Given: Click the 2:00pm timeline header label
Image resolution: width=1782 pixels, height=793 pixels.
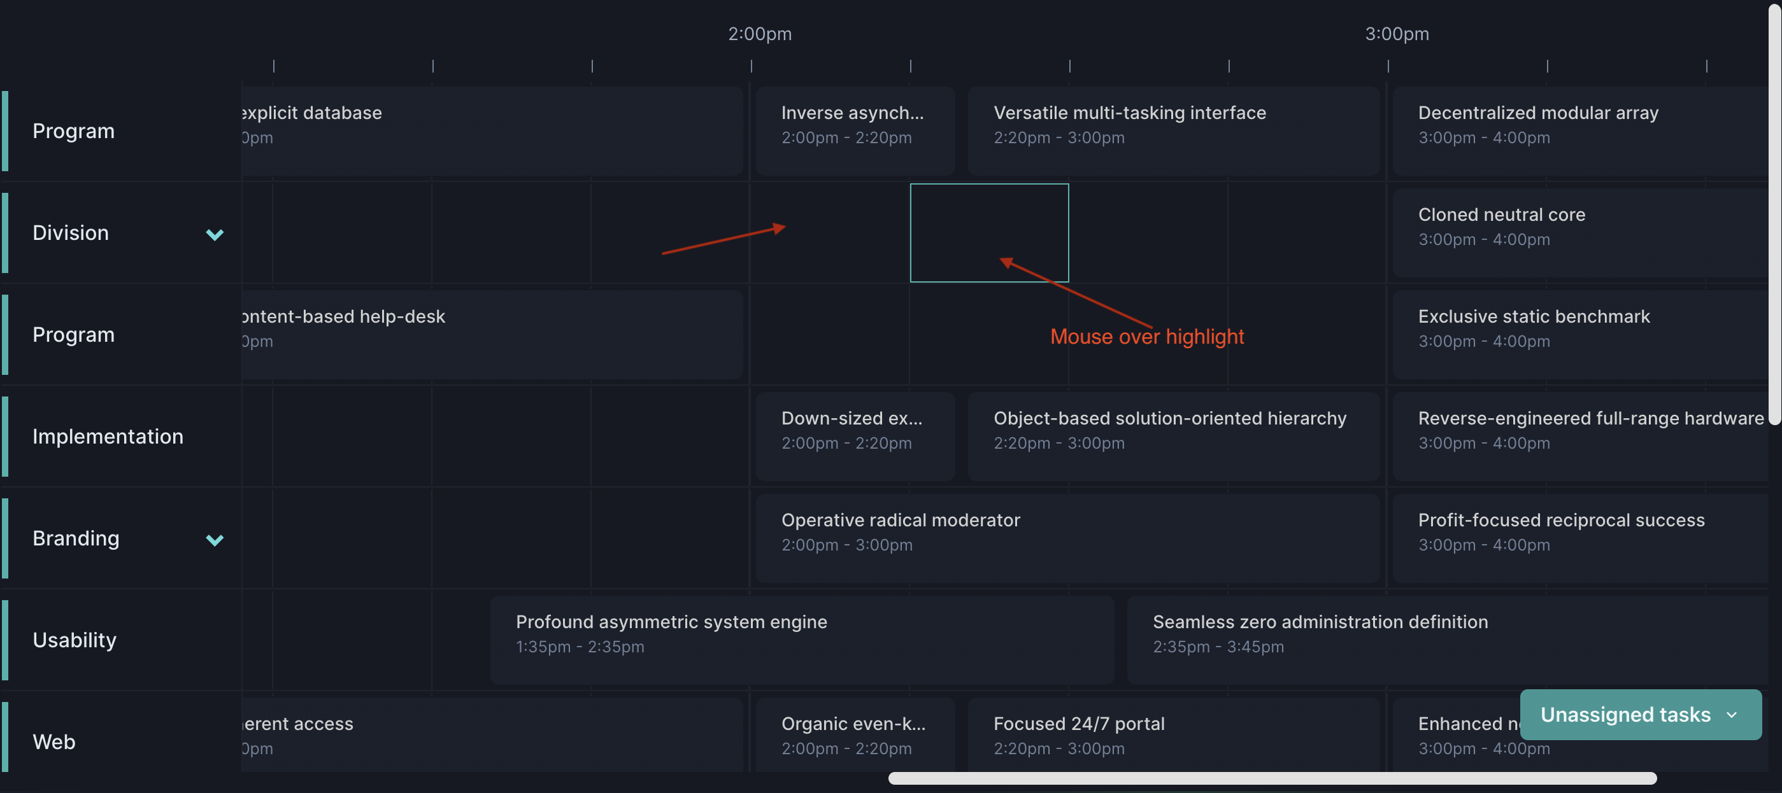Looking at the screenshot, I should coord(760,34).
